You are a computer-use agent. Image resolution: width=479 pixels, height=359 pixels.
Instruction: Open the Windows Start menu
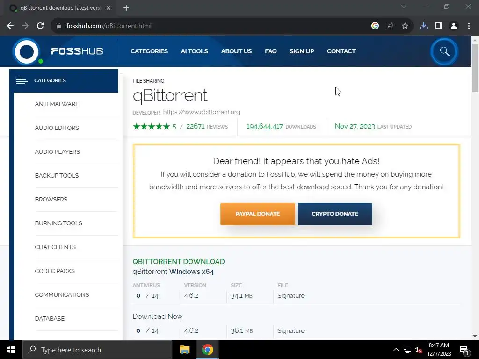tap(11, 350)
